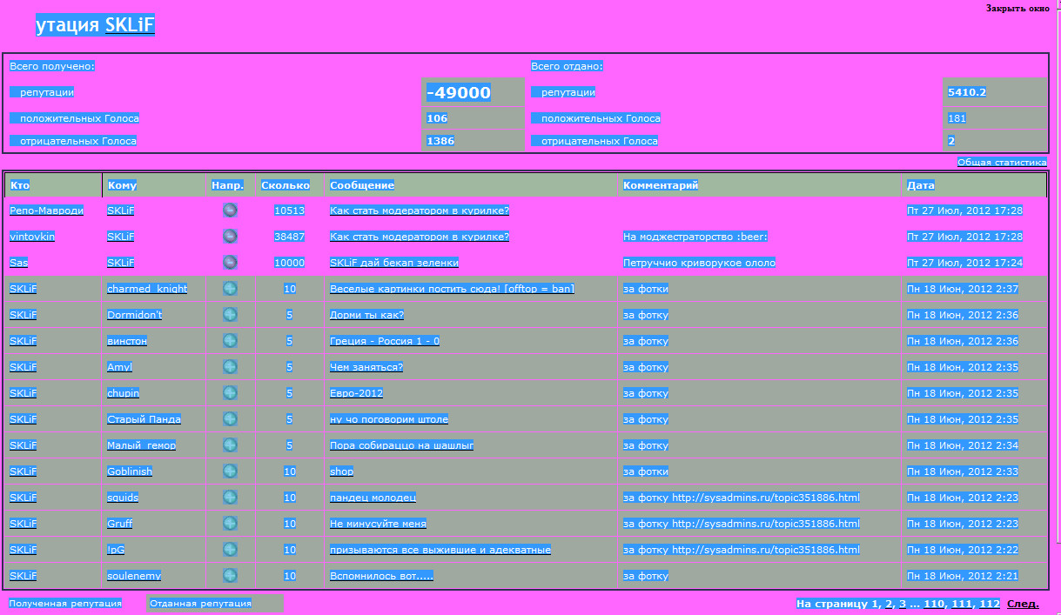Screen dimensions: 1061x615
Task: Go to the next page via След.
Action: tap(1023, 603)
